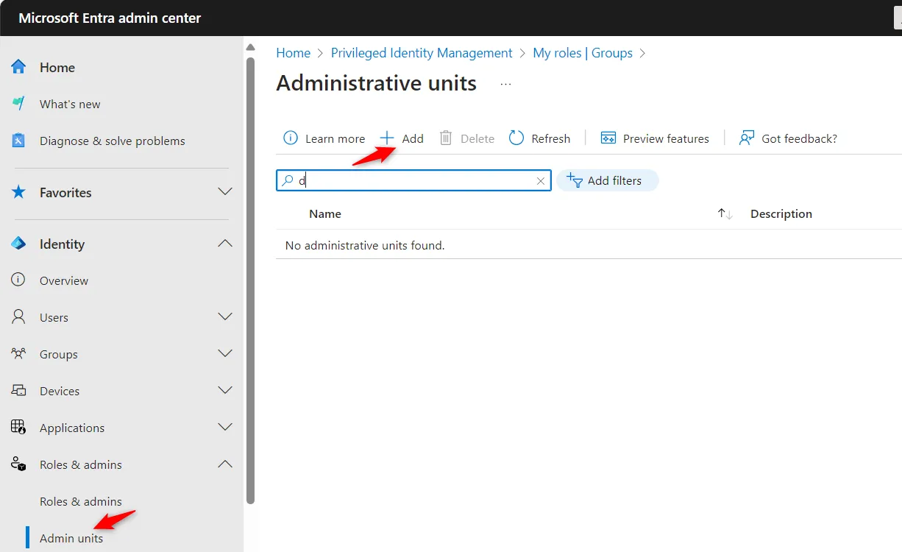Expand the Users section chevron
902x552 pixels.
point(225,316)
